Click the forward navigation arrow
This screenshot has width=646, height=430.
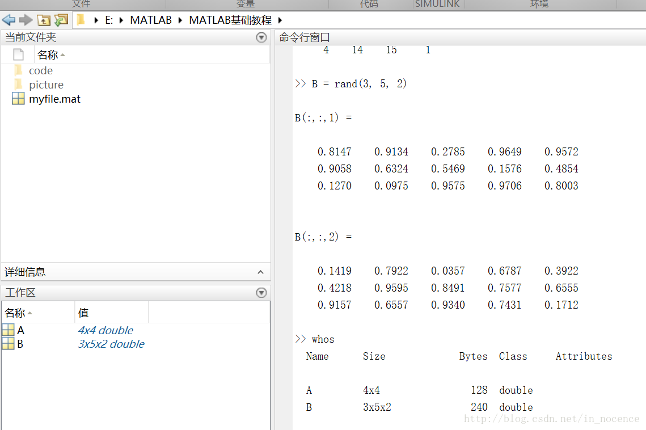tap(26, 20)
